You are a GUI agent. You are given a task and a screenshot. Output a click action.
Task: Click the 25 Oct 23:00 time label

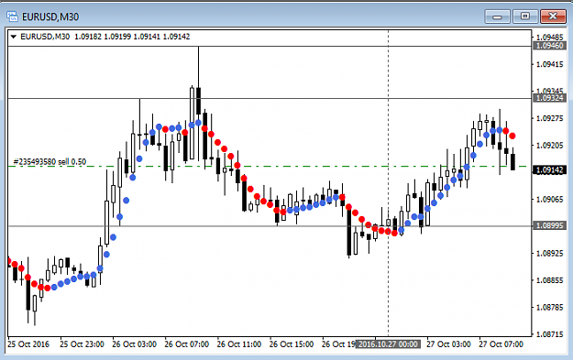pos(82,344)
